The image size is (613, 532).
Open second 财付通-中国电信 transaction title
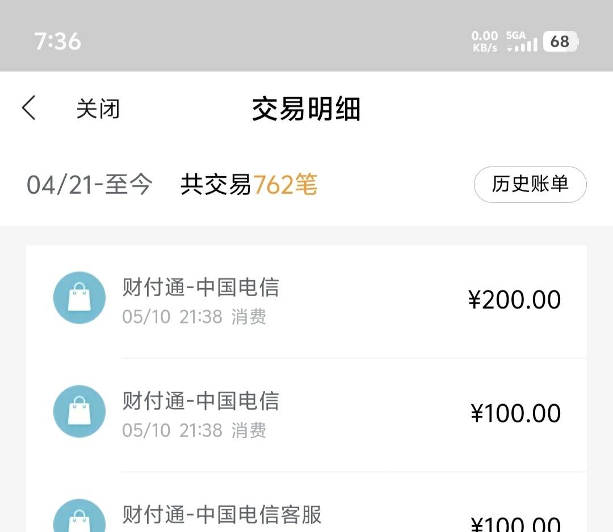(200, 401)
